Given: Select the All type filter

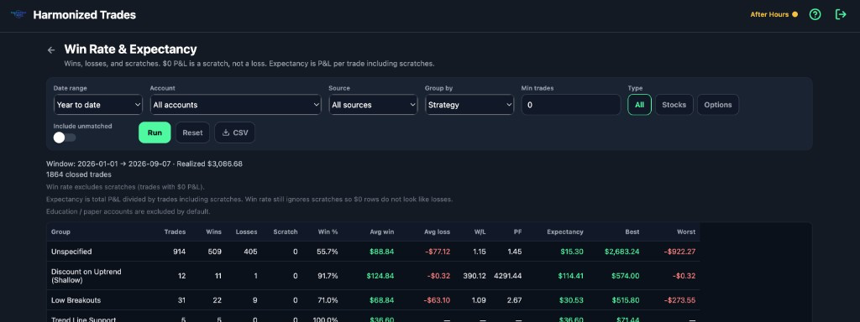Looking at the screenshot, I should 639,105.
